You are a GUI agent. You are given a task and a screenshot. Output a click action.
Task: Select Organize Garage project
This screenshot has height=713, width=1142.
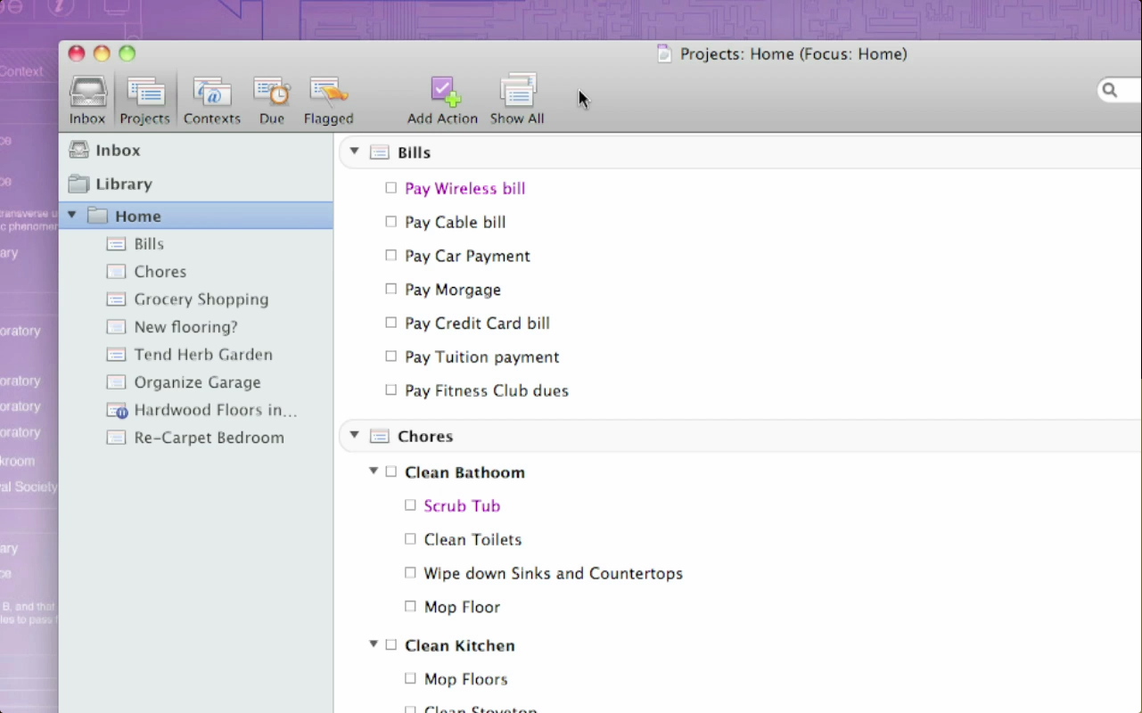point(198,382)
